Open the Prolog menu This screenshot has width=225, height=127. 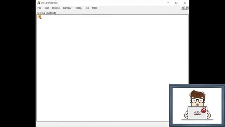78,8
